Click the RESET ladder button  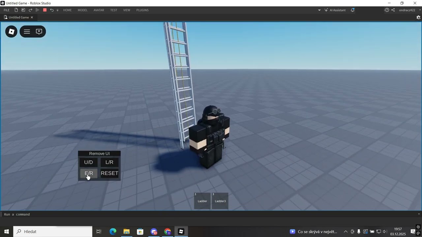109,173
